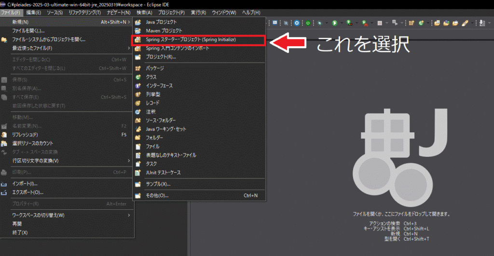
Task: Open the dropdown next to New Class icon
Action: point(428,23)
